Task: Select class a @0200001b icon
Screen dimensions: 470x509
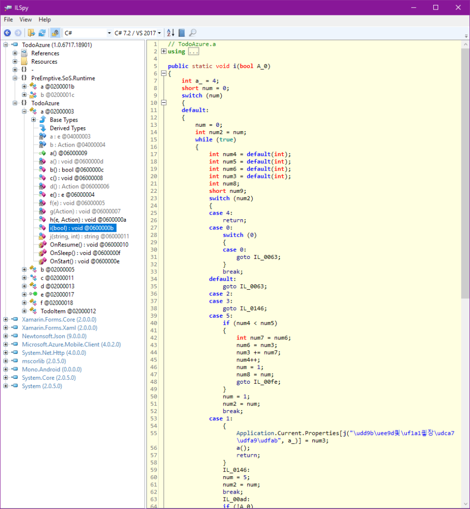Action: tap(33, 86)
